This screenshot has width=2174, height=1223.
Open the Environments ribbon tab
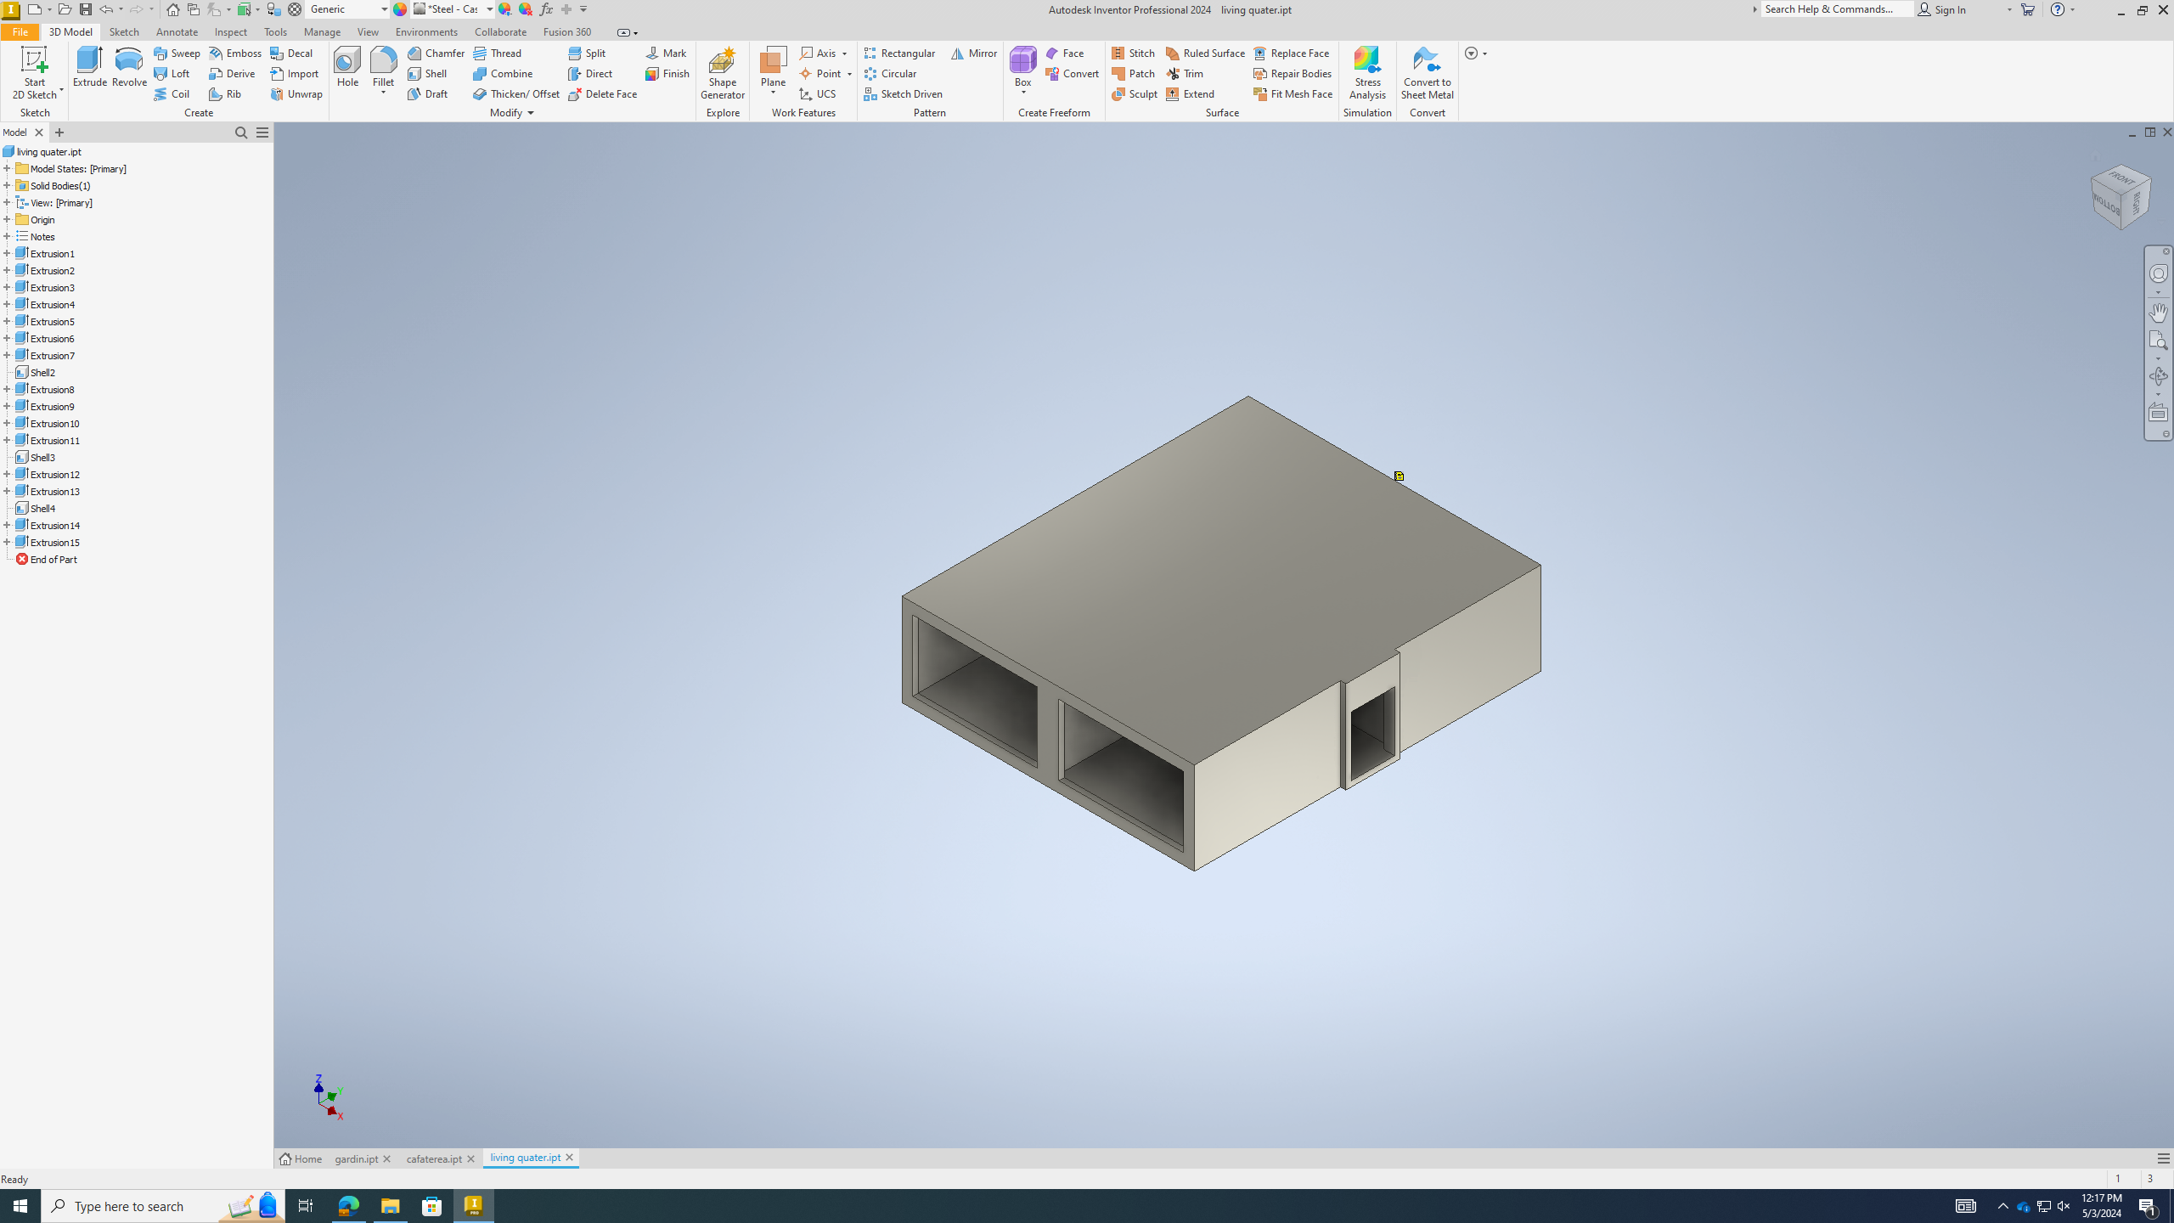(x=426, y=31)
